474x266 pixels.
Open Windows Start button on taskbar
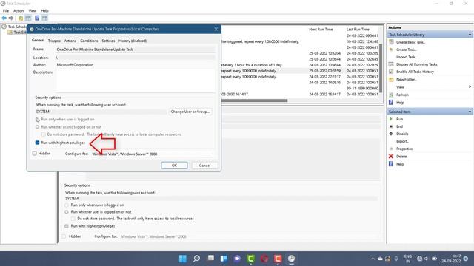point(183,259)
